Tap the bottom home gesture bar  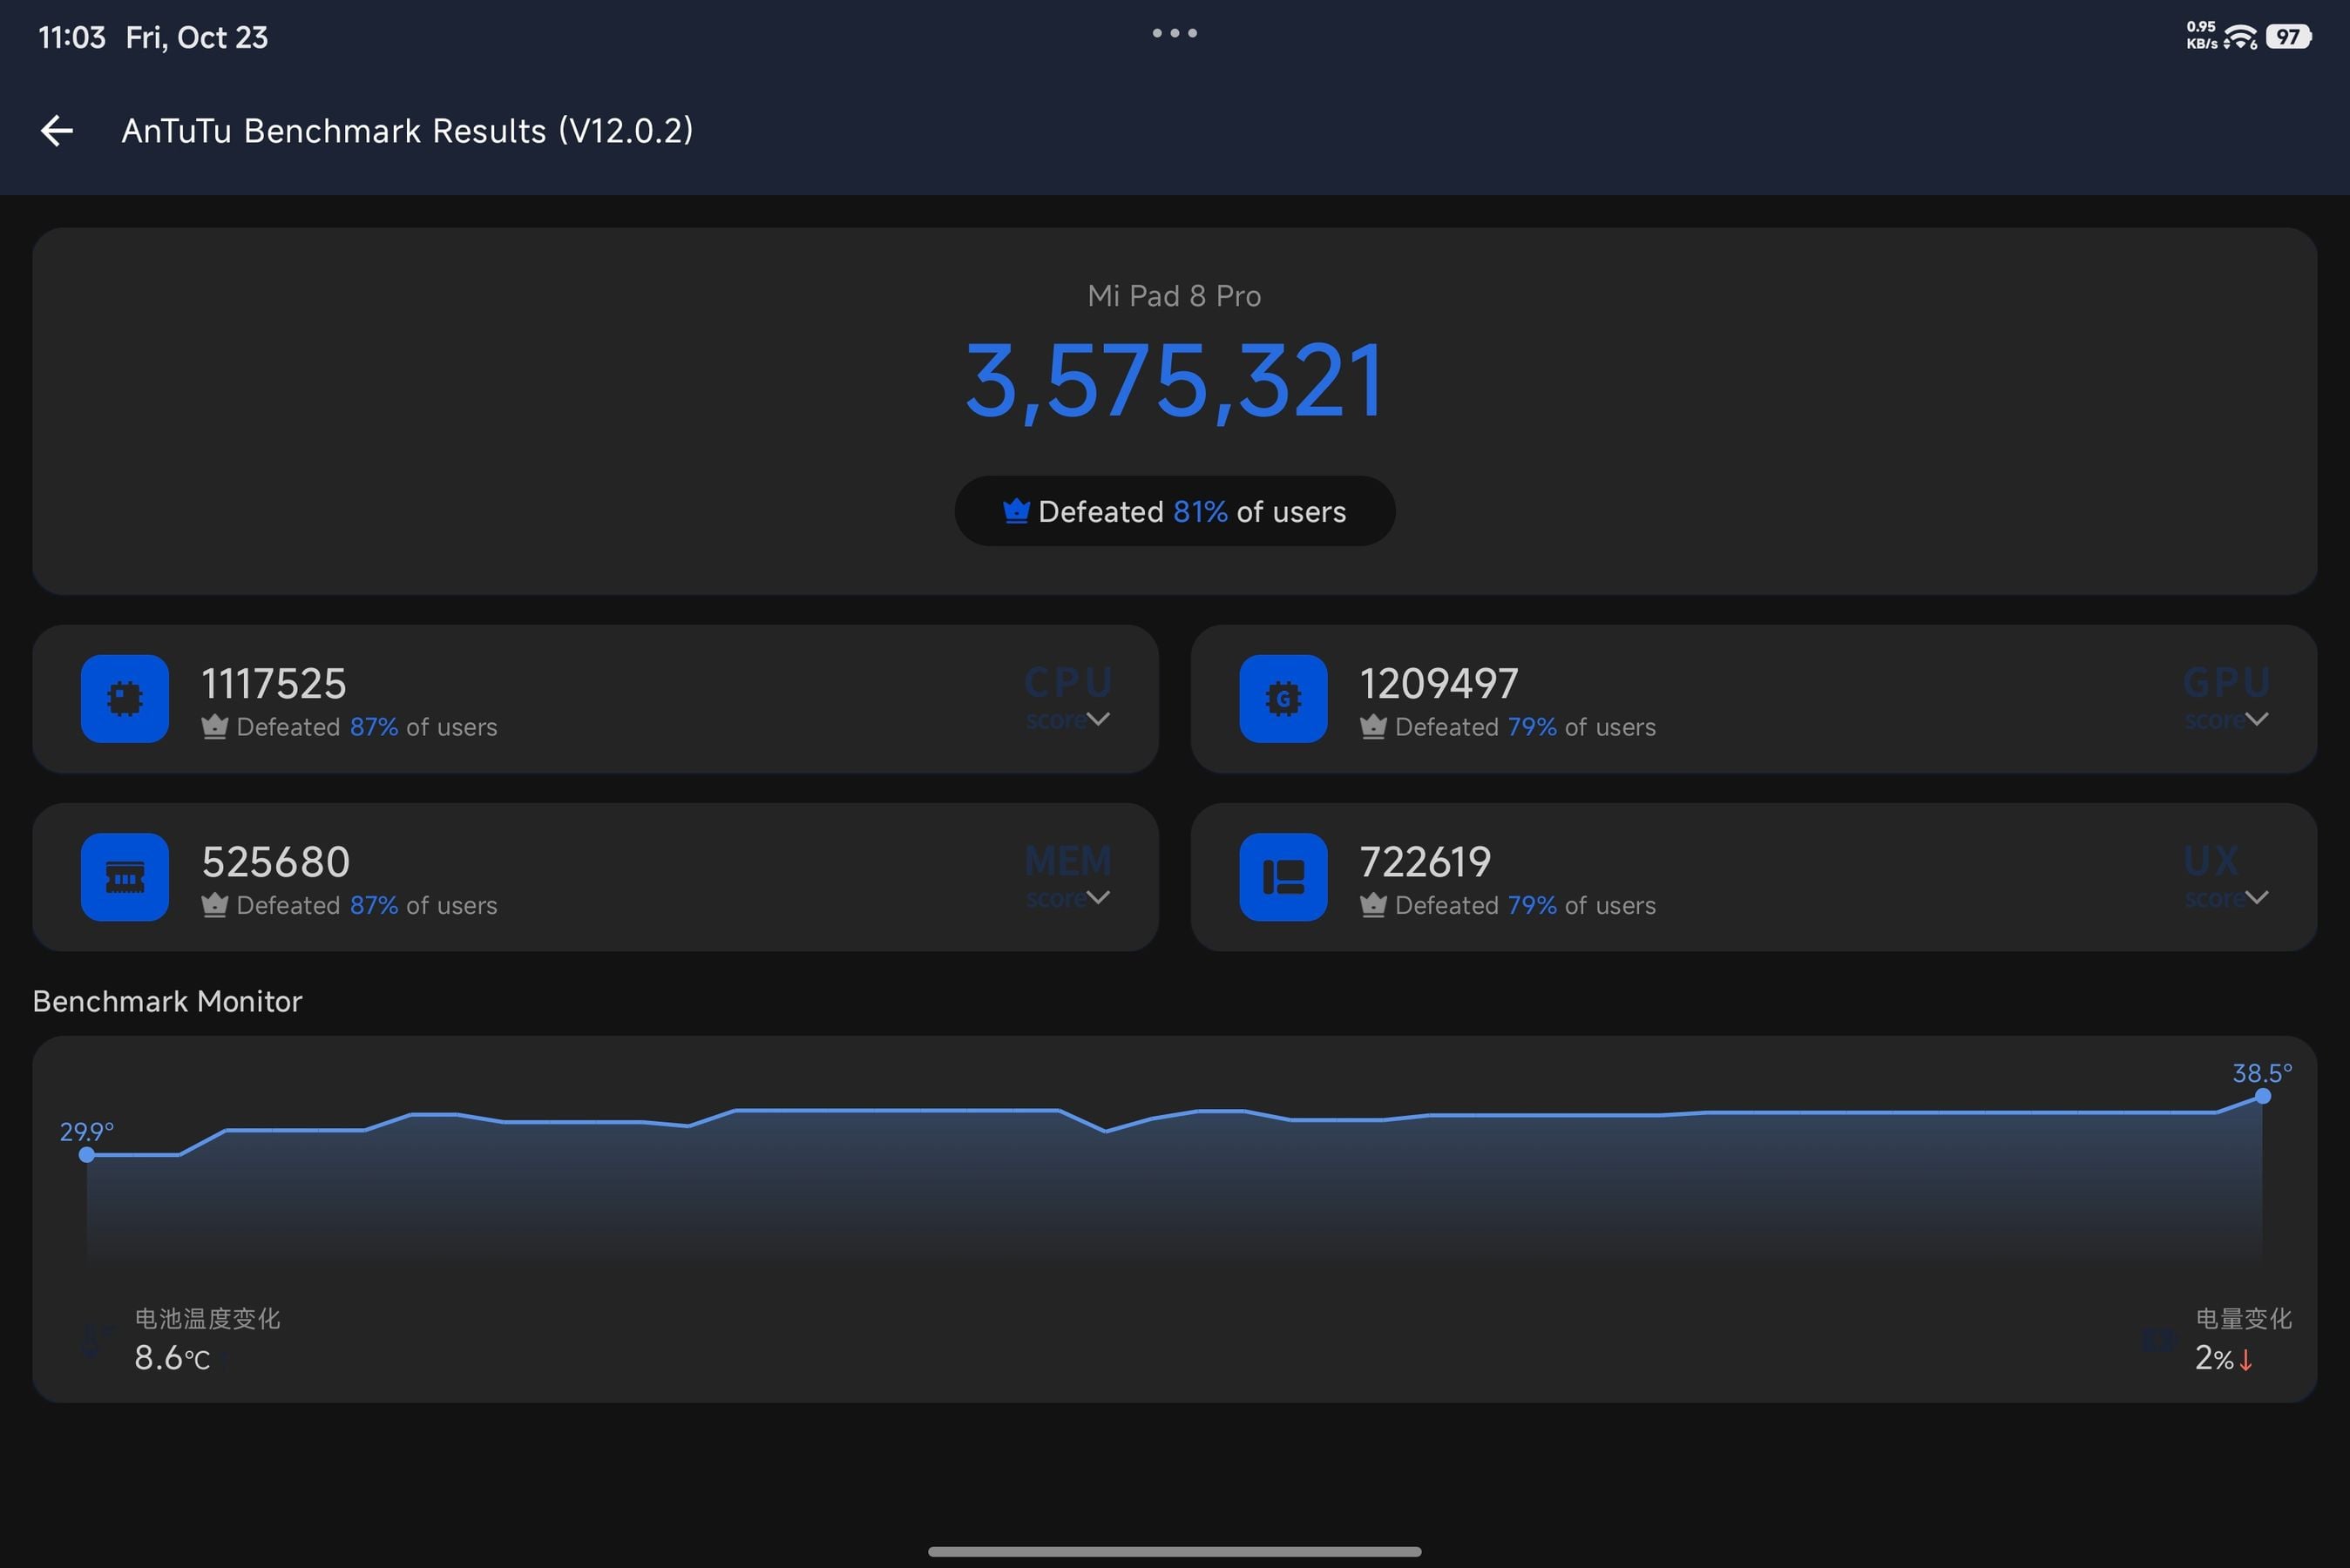(x=1174, y=1551)
